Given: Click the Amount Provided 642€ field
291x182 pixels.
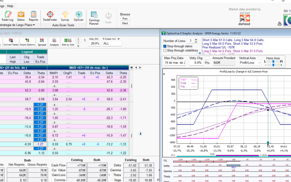Looking at the screenshot, I should 224,63.
